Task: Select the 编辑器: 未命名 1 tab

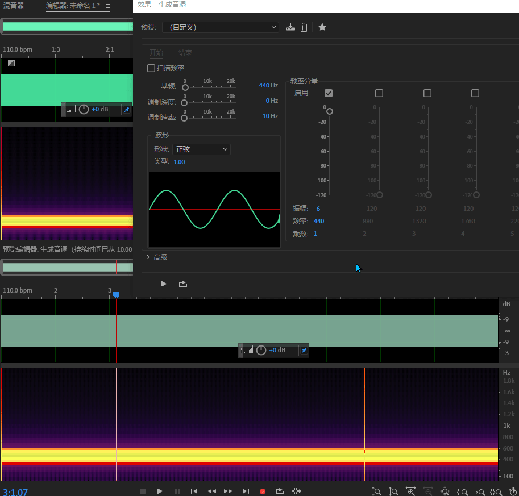Action: [x=73, y=6]
